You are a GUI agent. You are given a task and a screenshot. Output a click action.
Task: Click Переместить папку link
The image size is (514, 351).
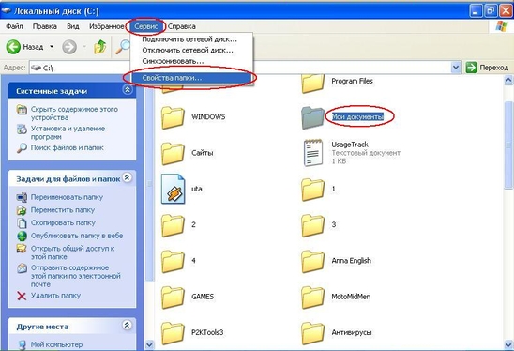(x=63, y=210)
